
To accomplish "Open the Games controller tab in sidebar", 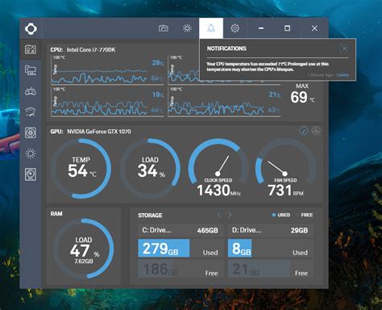I will [31, 91].
